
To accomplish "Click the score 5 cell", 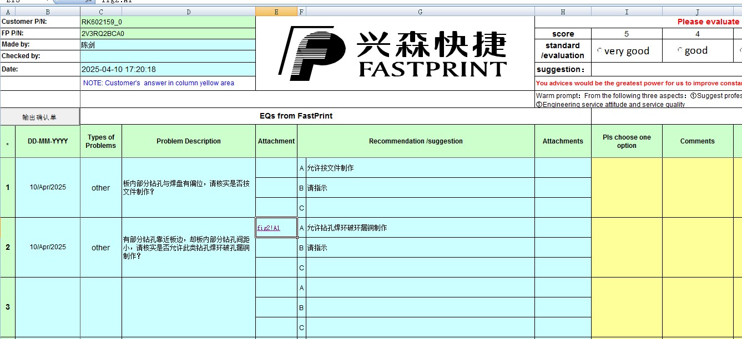I will tap(627, 34).
